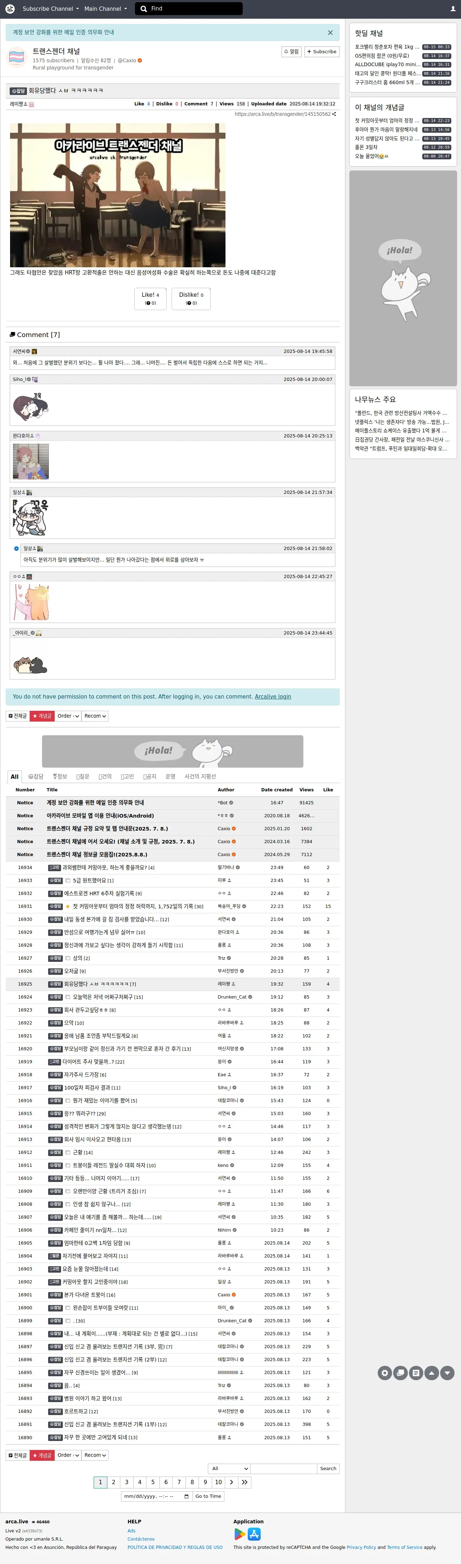Subscribe to the transgender channel
Screen dimensions: 461x1564
pyautogui.click(x=322, y=51)
